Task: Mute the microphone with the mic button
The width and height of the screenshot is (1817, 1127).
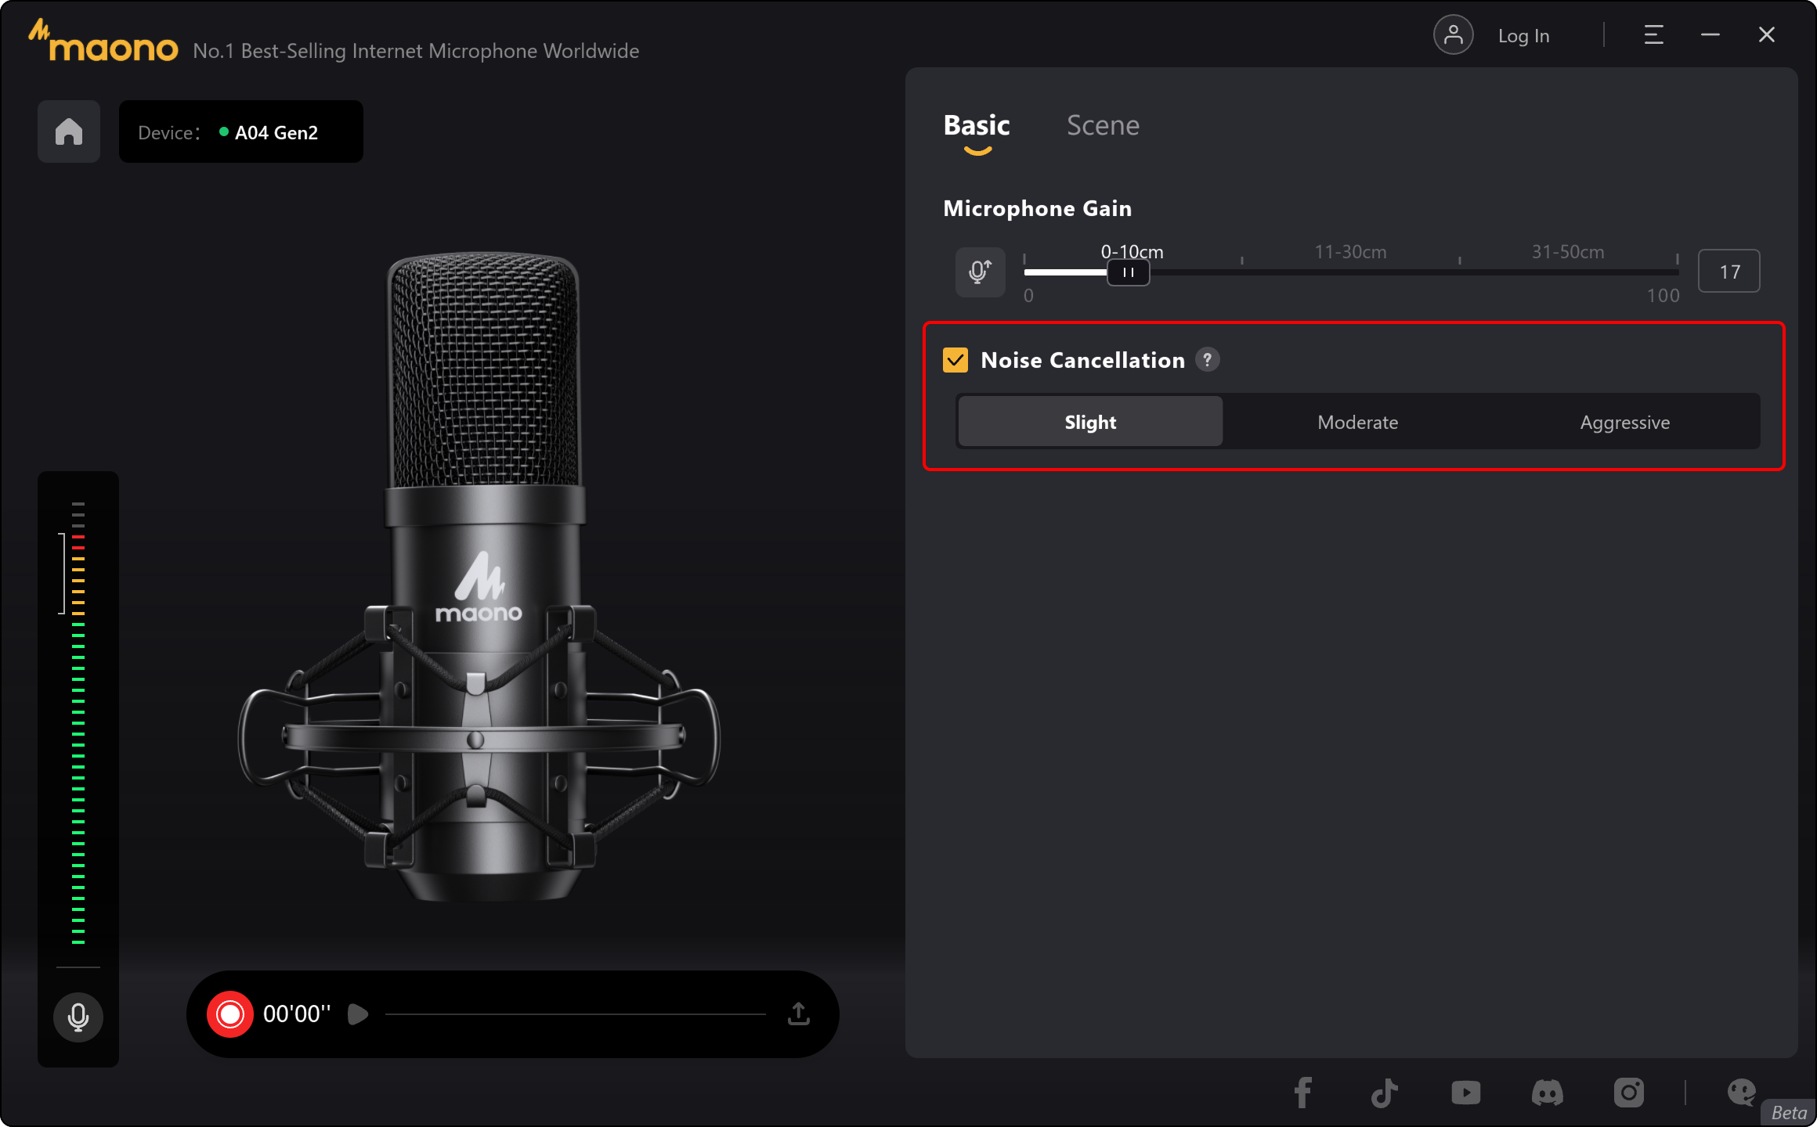Action: click(x=78, y=1017)
